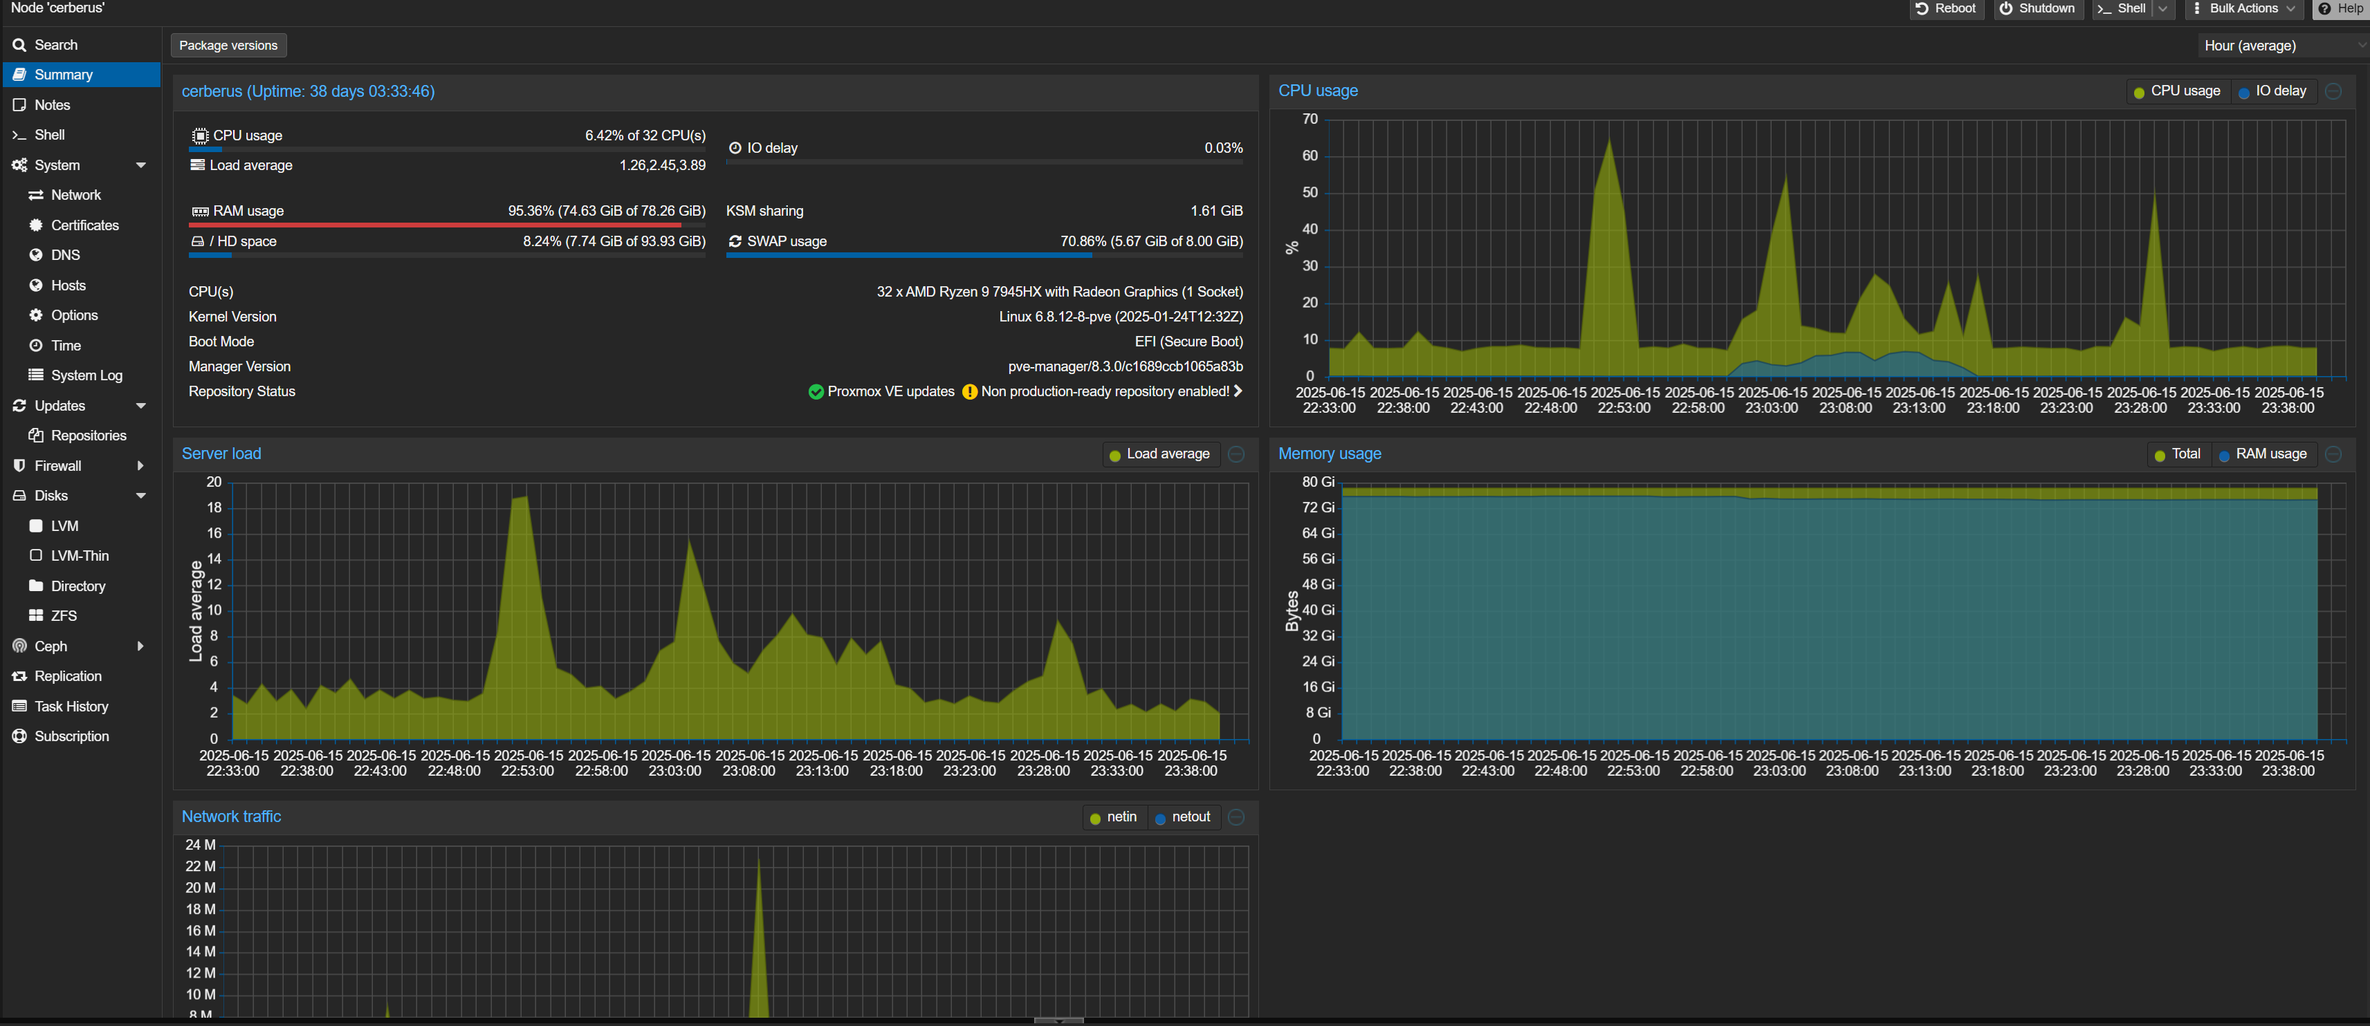This screenshot has height=1026, width=2370.
Task: Click the Network arrows icon
Action: pos(36,195)
